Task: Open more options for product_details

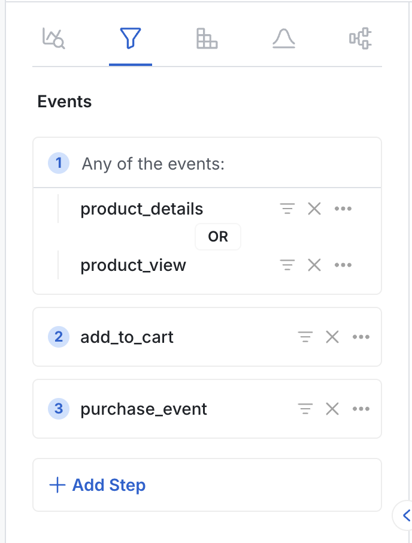Action: point(343,209)
